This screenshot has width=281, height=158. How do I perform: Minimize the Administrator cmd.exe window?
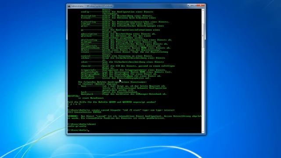(190, 6)
